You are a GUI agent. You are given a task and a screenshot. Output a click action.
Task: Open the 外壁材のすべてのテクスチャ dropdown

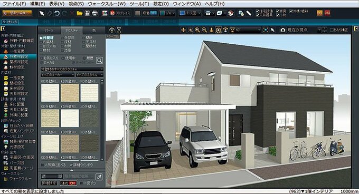tap(72, 69)
